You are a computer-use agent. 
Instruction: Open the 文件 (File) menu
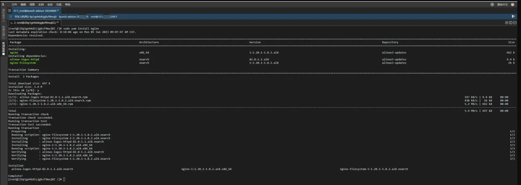tap(14, 5)
